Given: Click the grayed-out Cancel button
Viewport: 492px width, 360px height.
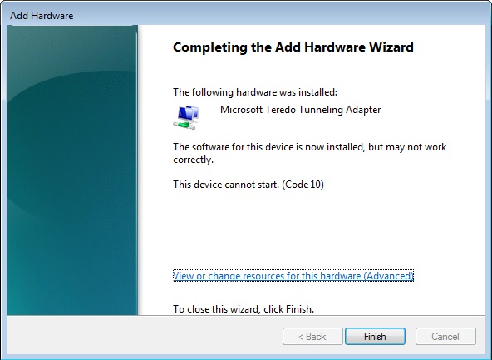Looking at the screenshot, I should pos(445,337).
